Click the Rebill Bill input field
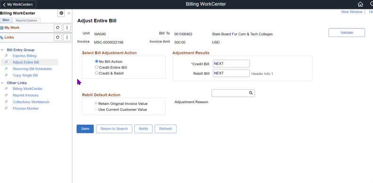Image resolution: width=373 pixels, height=183 pixels. coord(231,73)
